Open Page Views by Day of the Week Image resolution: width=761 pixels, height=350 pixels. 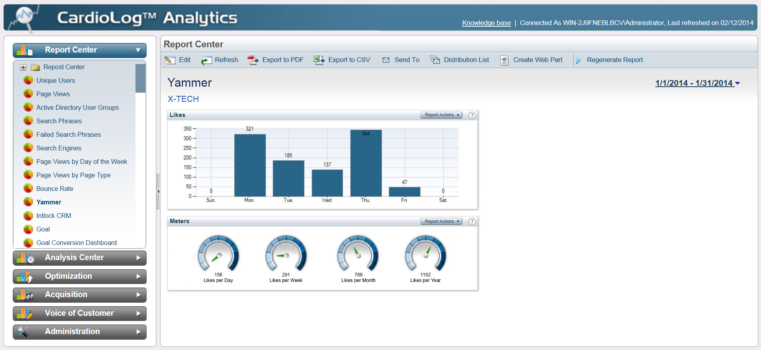(x=82, y=161)
